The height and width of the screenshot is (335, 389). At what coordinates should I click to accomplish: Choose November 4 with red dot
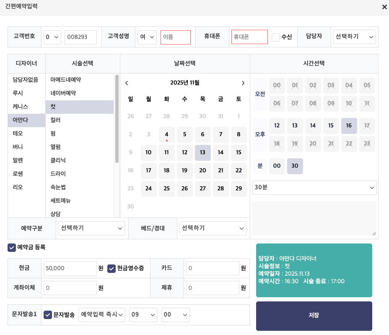166,134
